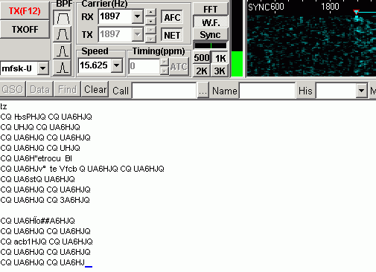Select the second band-pass filter shape

[x=62, y=34]
